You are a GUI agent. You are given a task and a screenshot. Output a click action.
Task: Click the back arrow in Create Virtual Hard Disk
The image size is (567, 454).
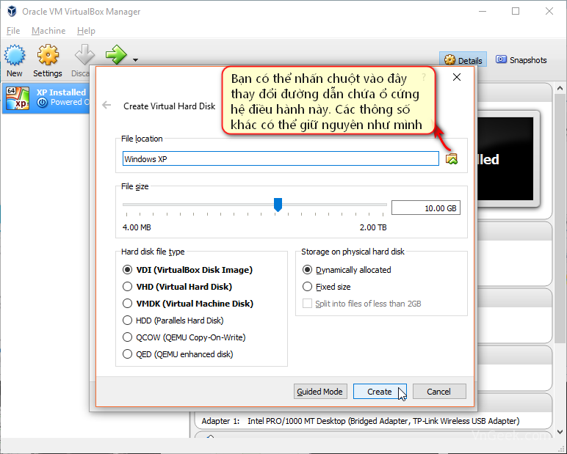[106, 105]
